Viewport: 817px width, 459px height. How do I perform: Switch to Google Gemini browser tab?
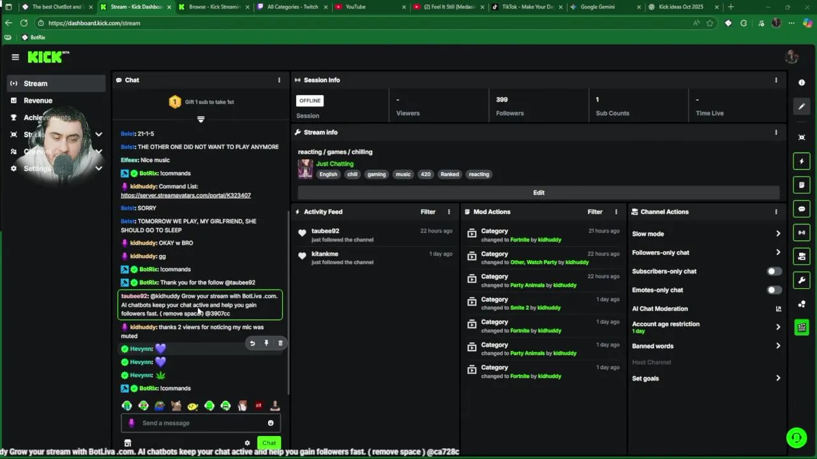604,7
